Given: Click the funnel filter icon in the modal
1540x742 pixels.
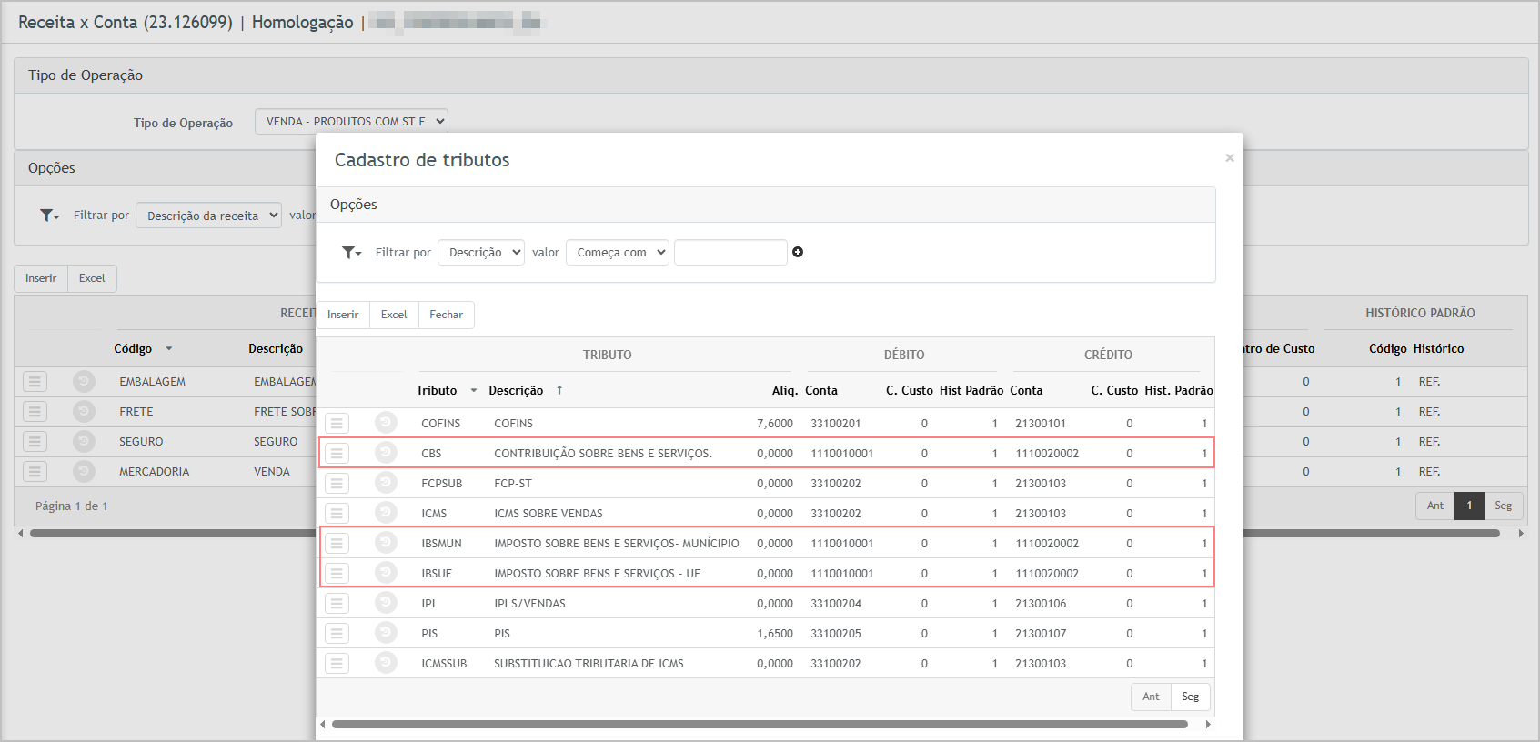Looking at the screenshot, I should click(x=351, y=253).
